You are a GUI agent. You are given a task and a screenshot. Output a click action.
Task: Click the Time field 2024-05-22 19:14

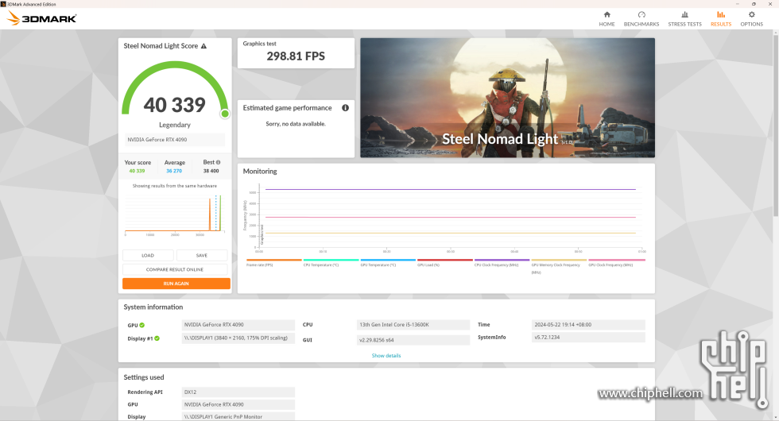tap(588, 325)
